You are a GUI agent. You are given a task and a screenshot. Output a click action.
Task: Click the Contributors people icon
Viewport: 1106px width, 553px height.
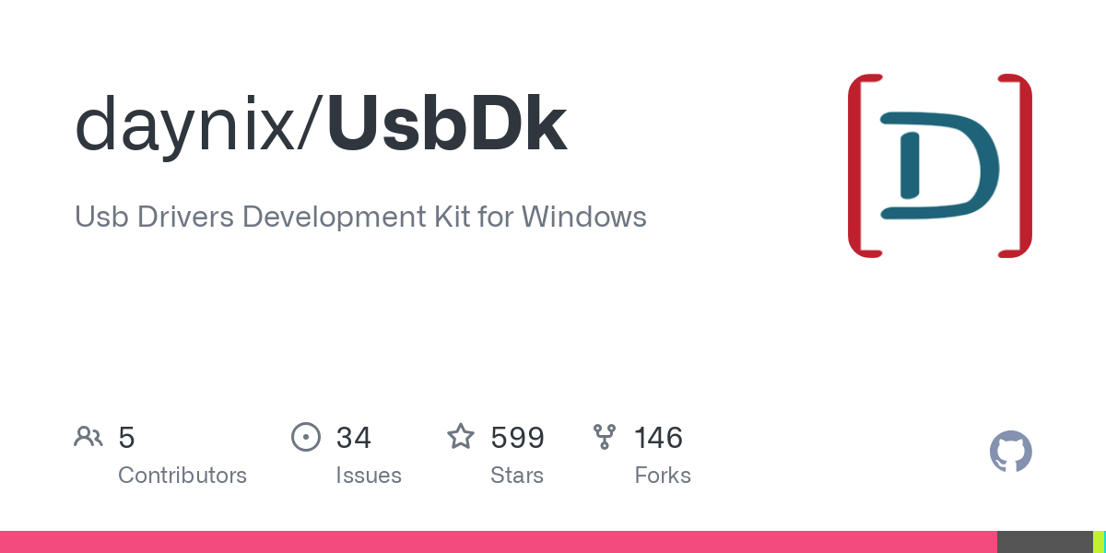click(88, 437)
